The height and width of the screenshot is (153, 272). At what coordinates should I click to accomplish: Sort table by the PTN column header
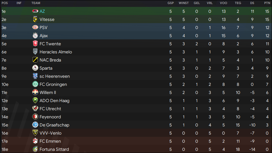(x=267, y=3)
